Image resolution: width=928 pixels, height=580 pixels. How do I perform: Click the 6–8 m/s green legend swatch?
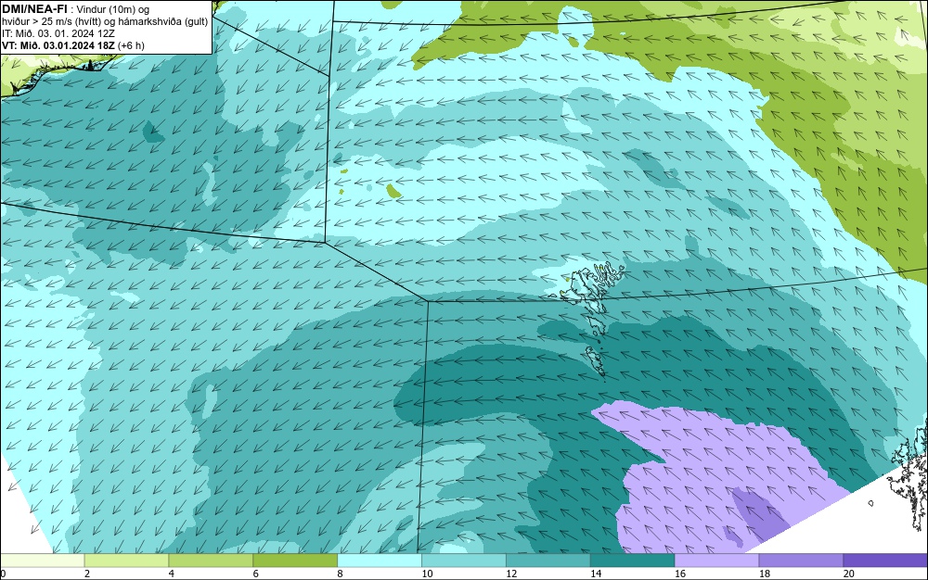(295, 561)
